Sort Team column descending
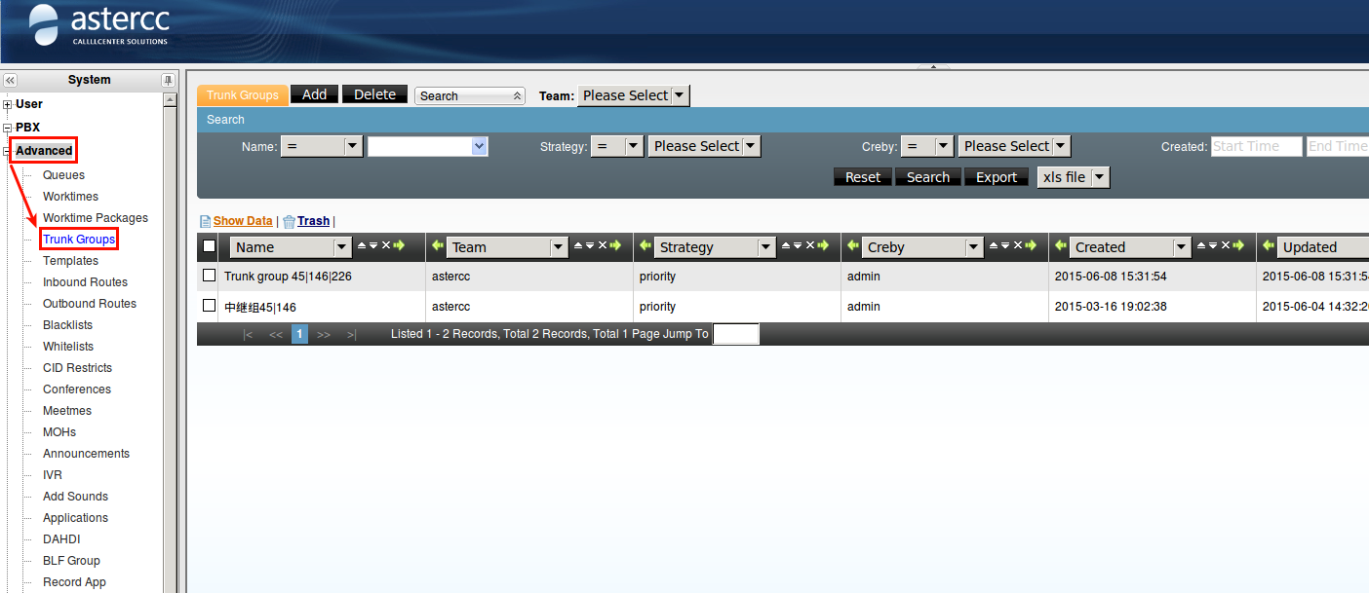Image resolution: width=1369 pixels, height=593 pixels. (590, 246)
